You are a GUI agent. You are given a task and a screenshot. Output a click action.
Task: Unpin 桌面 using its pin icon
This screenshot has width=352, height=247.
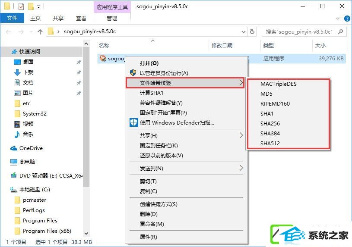[79, 62]
